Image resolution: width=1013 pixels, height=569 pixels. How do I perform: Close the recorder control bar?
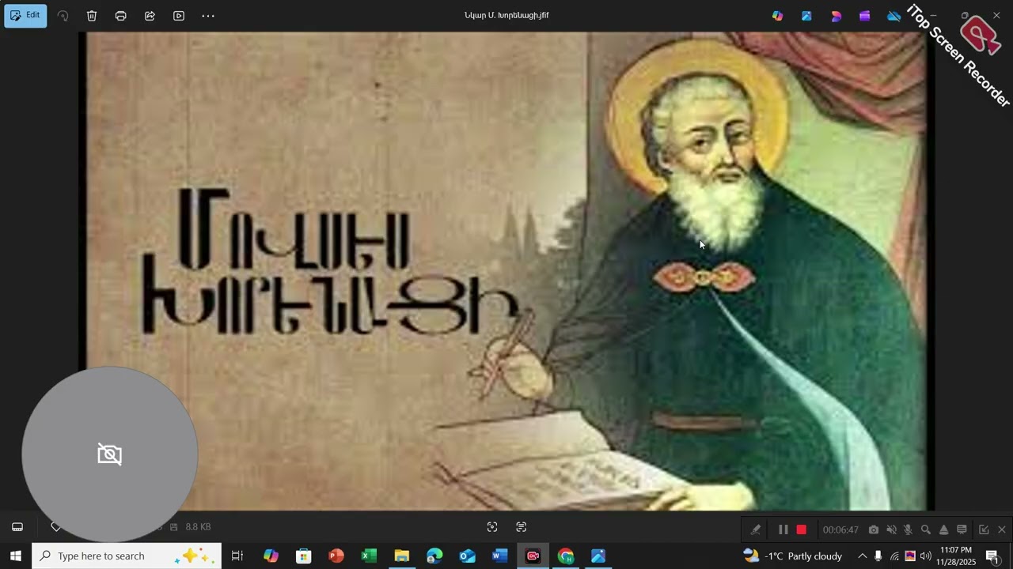click(x=1002, y=529)
